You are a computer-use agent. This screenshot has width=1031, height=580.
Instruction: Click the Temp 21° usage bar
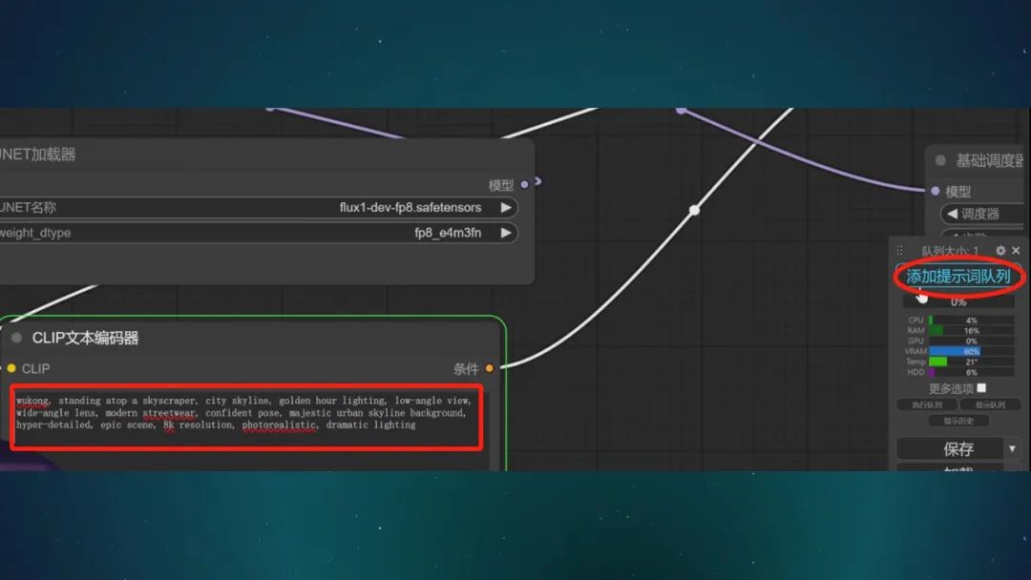971,362
